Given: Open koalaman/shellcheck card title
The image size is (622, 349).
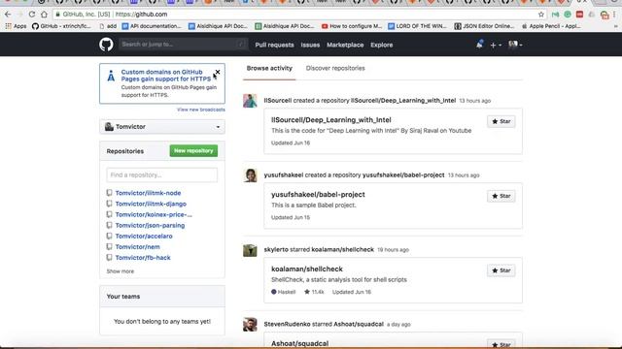Looking at the screenshot, I should pos(307,270).
